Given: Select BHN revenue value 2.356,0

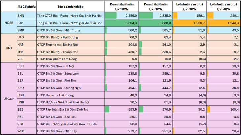Looking at the screenshot, I should [131, 16].
